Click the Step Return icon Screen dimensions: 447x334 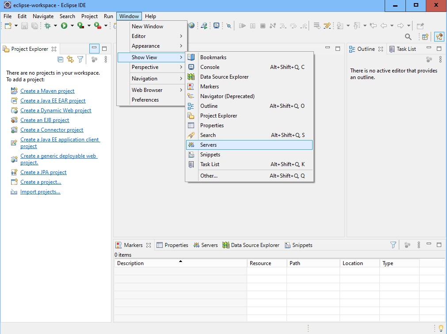304,26
